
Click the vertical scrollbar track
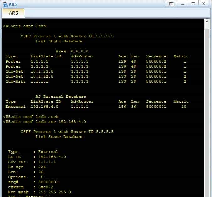point(207,112)
